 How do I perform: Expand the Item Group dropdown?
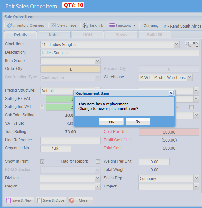point(98,61)
